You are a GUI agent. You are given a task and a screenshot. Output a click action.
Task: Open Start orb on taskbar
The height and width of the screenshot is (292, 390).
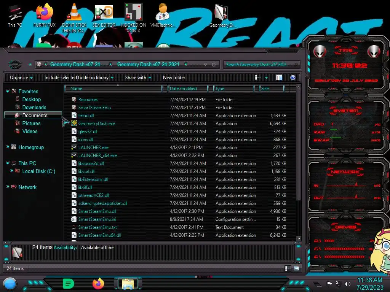click(x=10, y=284)
